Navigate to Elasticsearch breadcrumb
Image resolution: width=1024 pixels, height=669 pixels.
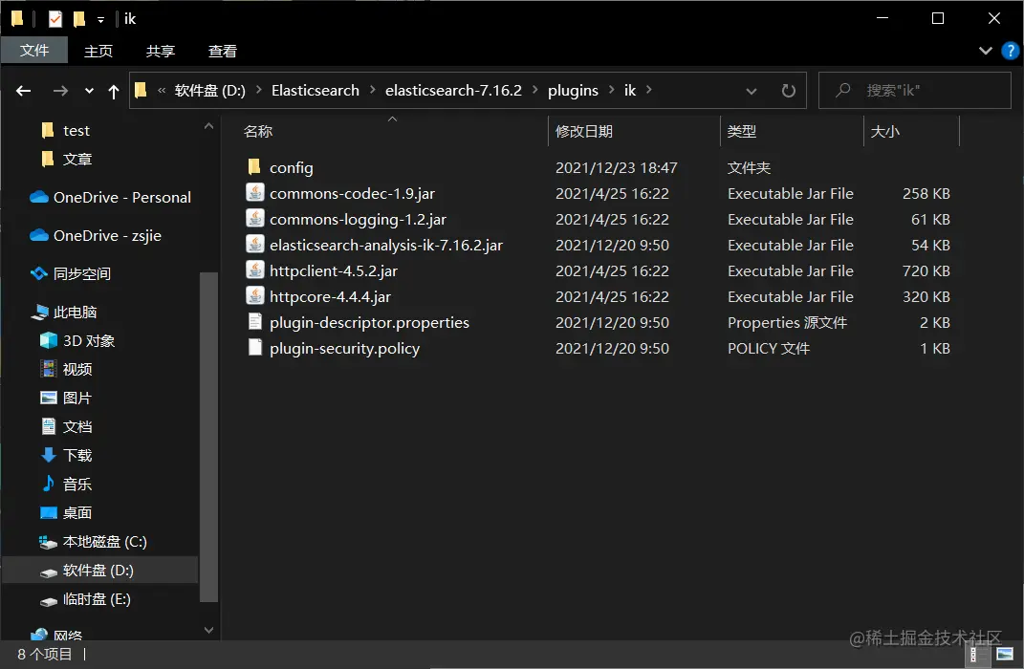pos(316,91)
